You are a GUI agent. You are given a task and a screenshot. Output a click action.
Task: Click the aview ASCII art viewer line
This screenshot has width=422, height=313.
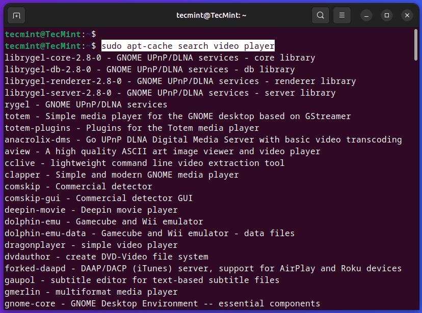(x=162, y=151)
